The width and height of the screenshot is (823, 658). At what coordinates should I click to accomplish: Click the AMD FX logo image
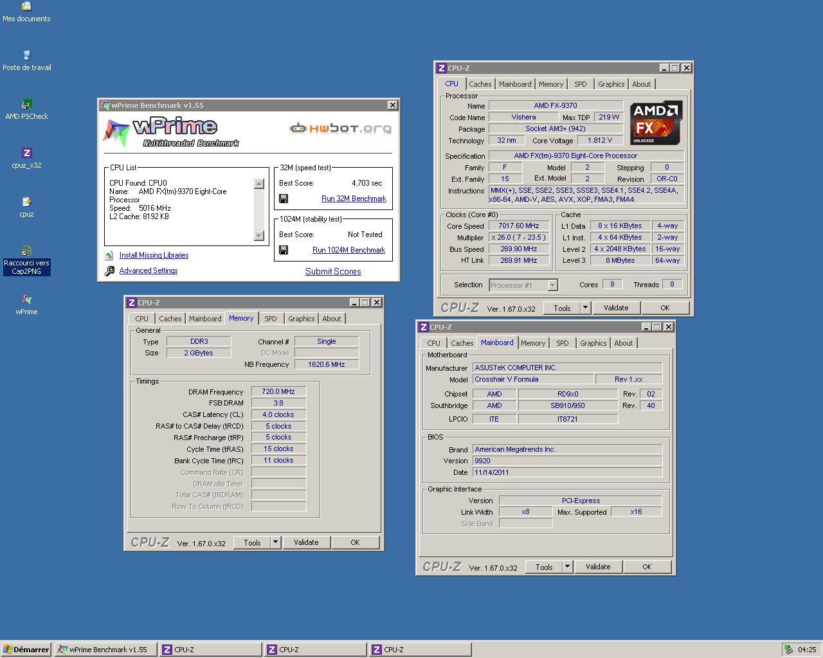click(x=655, y=123)
